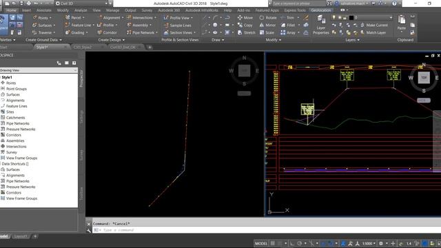This screenshot has height=248, width=441.
Task: Click TOP face of right ViewCube
Action: 424,78
